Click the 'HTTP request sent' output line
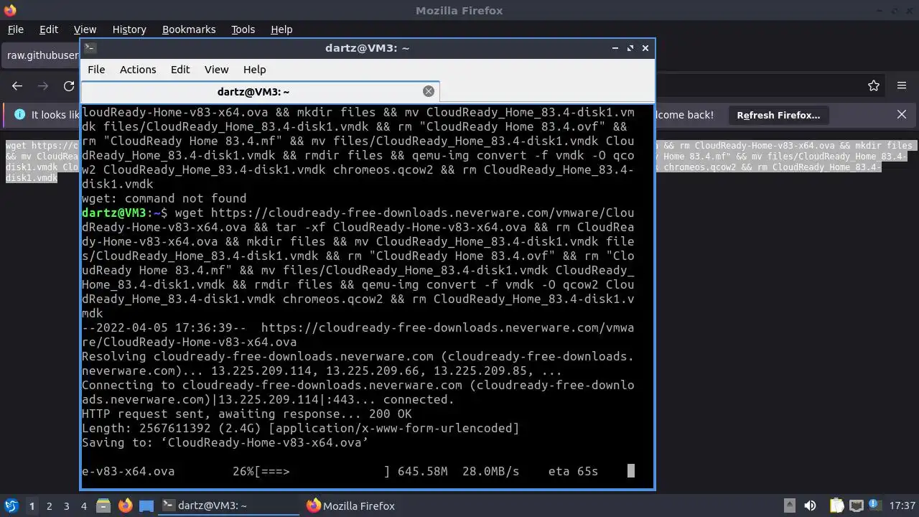Image resolution: width=919 pixels, height=517 pixels. coord(247,414)
